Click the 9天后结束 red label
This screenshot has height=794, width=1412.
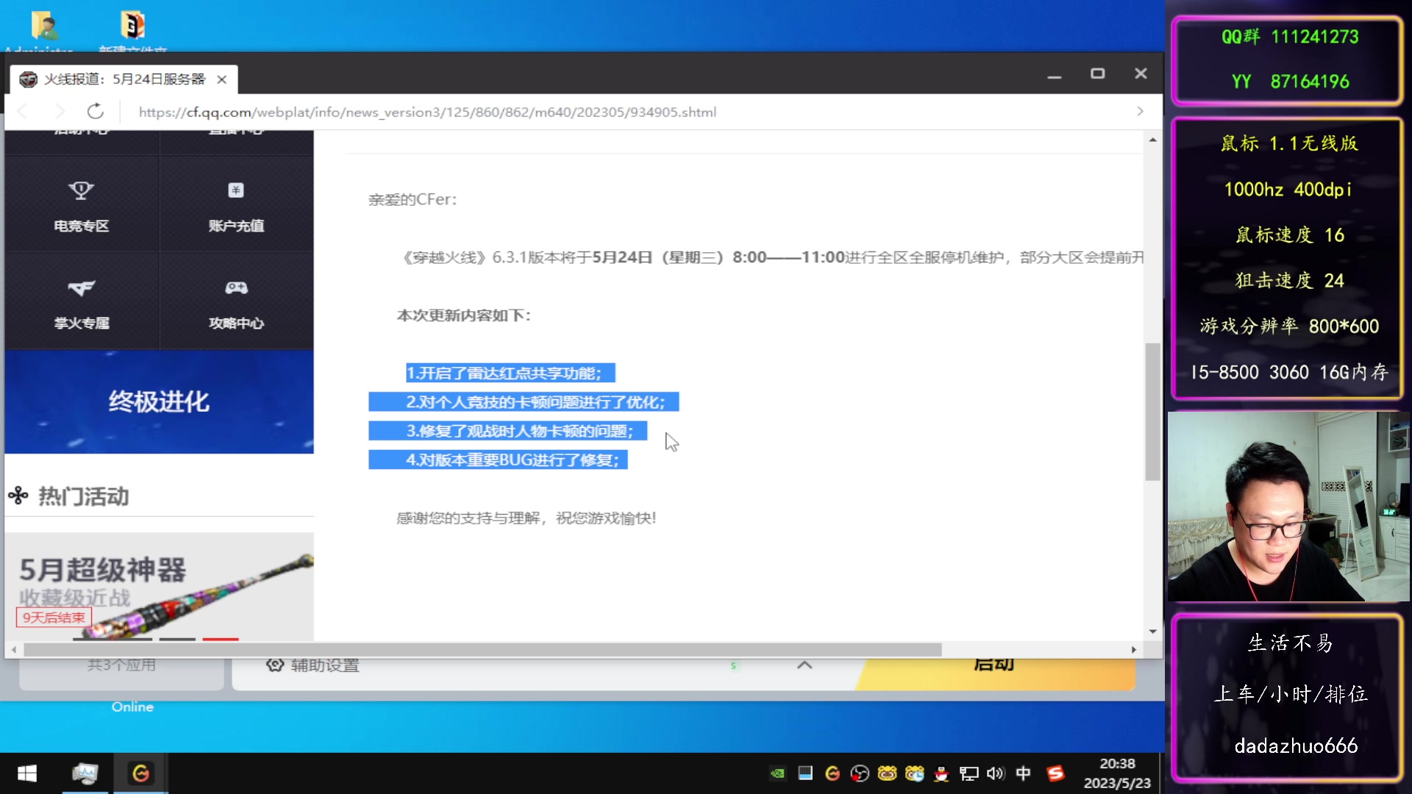(x=54, y=618)
